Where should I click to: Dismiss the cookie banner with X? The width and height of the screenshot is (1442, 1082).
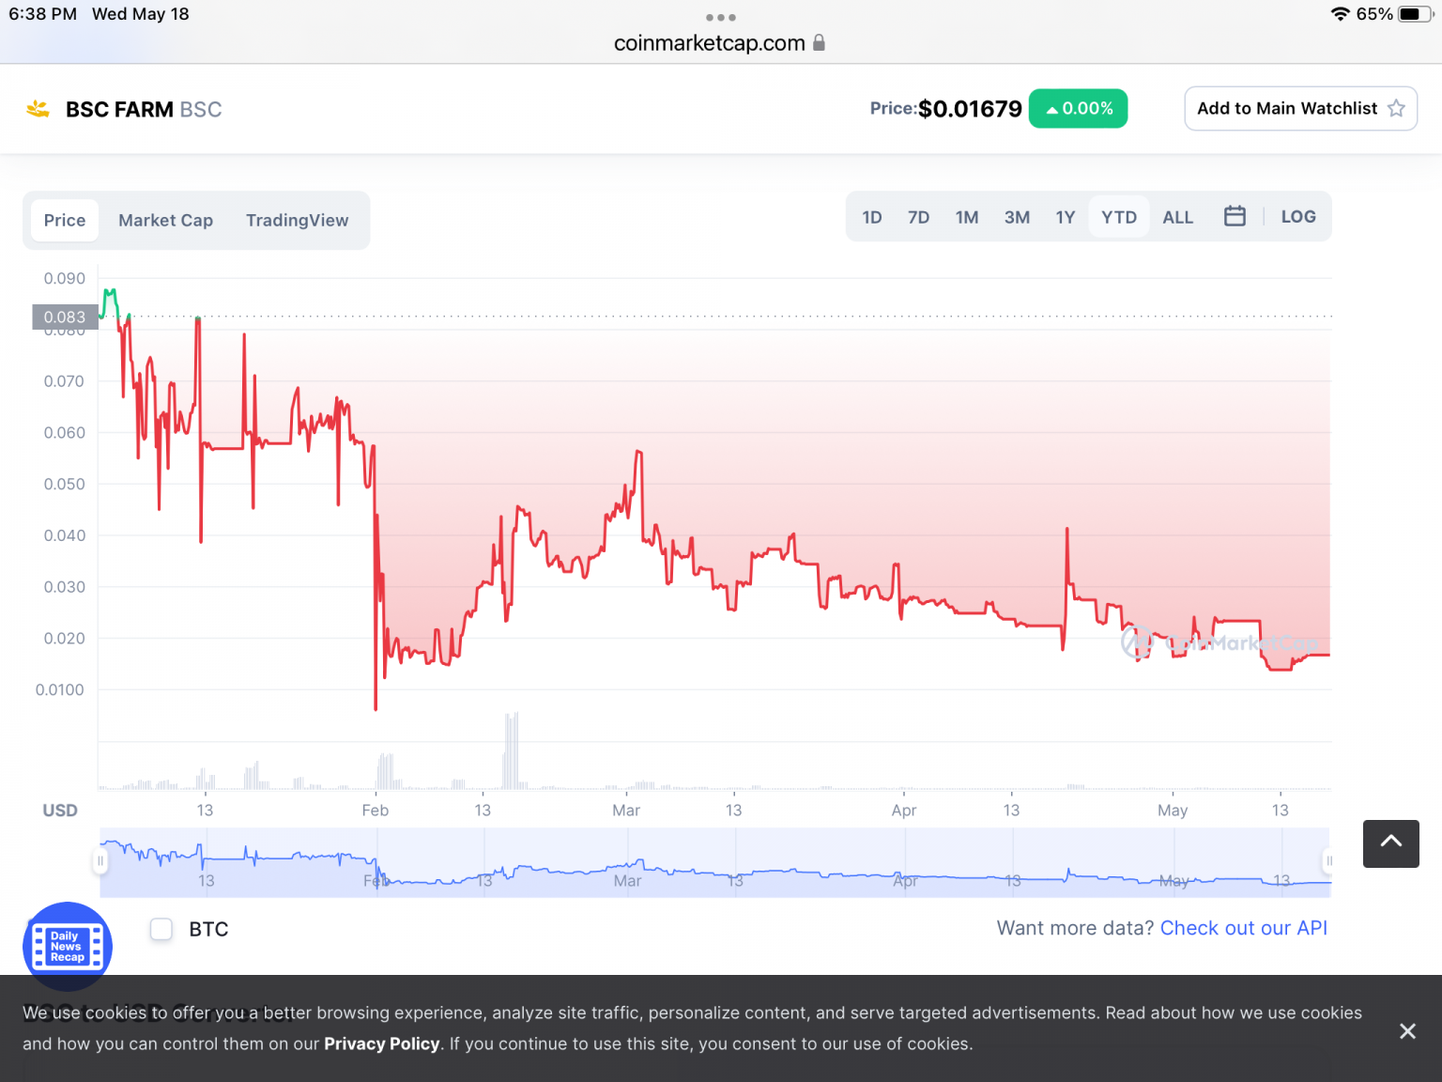pos(1407,1031)
